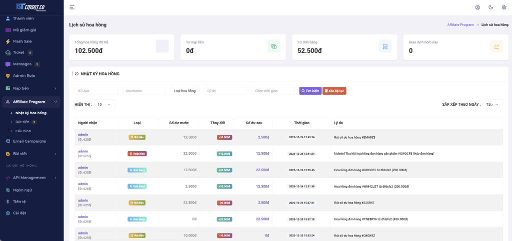Open Admin Role shield icon
This screenshot has width=512, height=241.
point(8,76)
